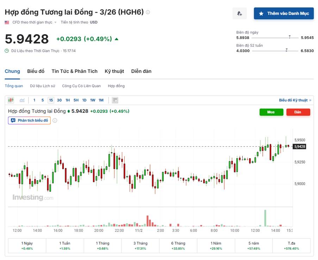Add to portfolio via Thêm vào Danh Mục
The width and height of the screenshot is (318, 260).
(284, 13)
